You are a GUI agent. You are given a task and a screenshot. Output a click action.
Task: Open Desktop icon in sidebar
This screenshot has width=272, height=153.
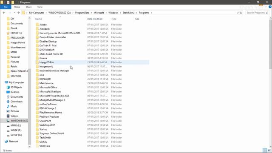click(x=8, y=92)
